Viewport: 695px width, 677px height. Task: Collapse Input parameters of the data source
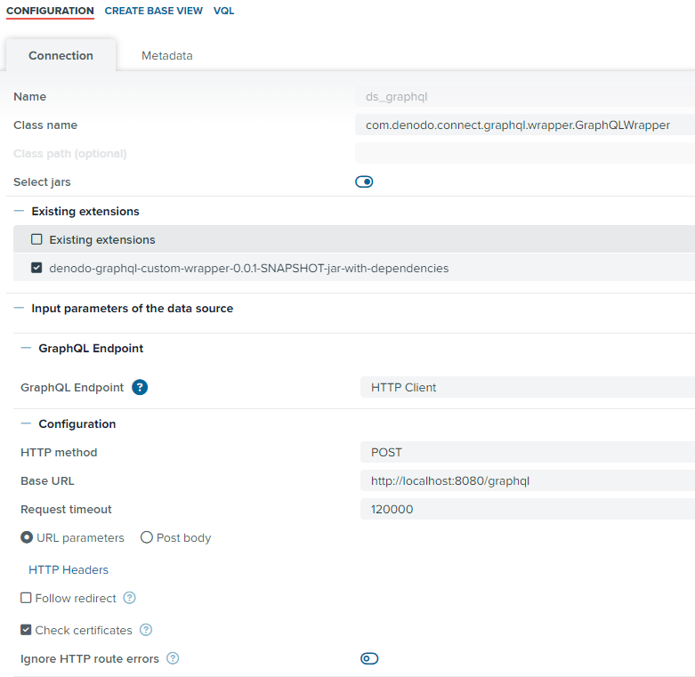[19, 308]
